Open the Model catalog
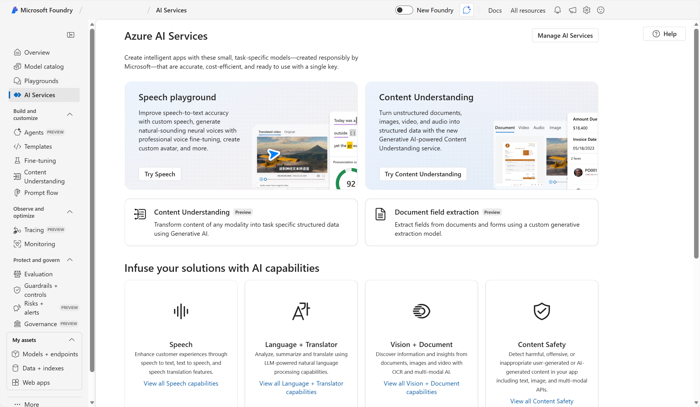Screen dimensions: 700x407 click(x=44, y=66)
